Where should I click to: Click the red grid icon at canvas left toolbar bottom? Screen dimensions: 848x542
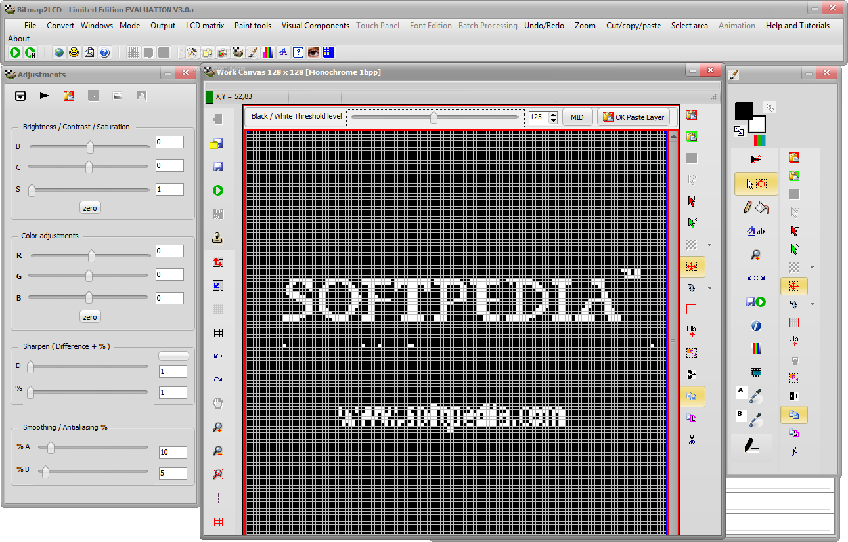point(218,522)
